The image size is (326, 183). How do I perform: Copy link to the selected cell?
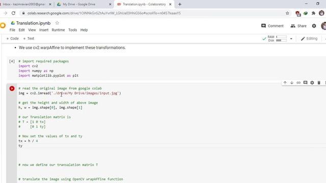pyautogui.click(x=298, y=82)
